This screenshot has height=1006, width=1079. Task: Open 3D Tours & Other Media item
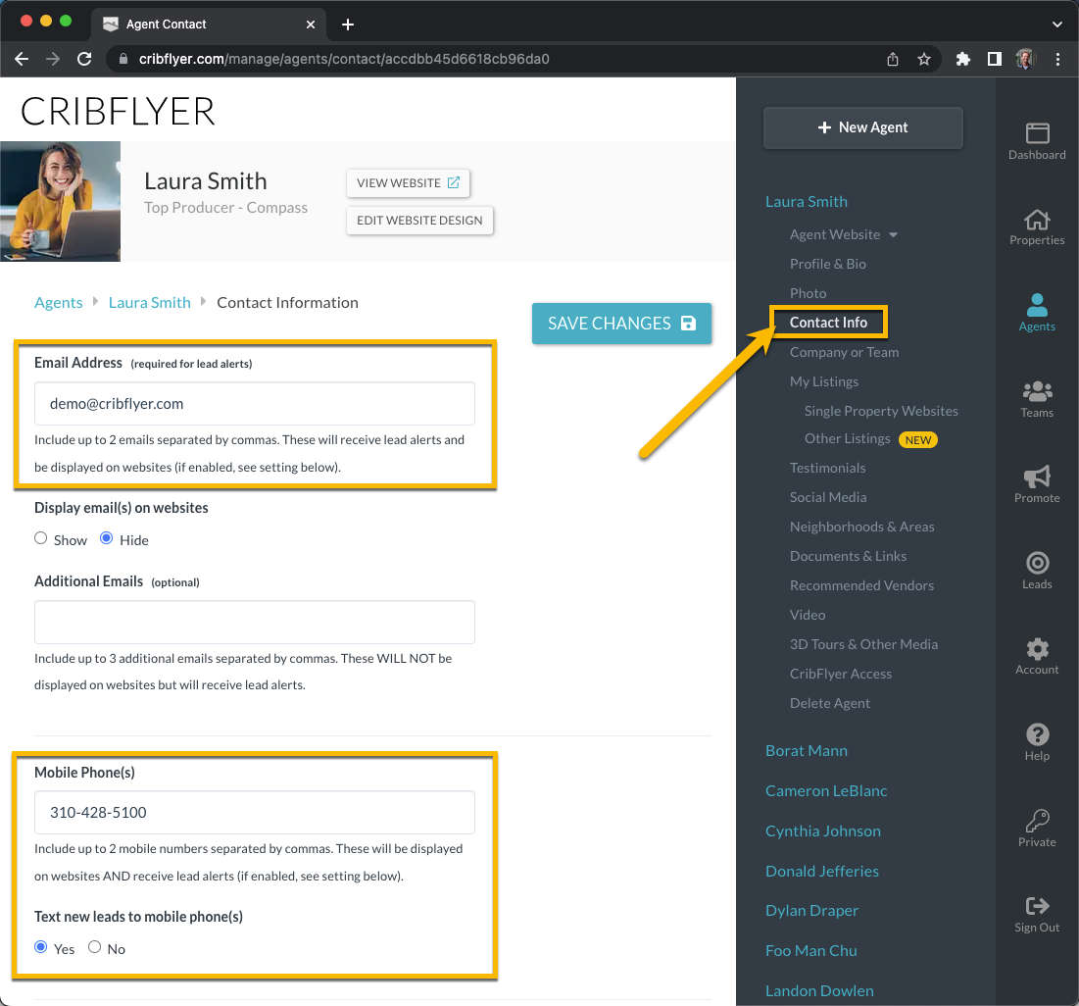tap(863, 644)
